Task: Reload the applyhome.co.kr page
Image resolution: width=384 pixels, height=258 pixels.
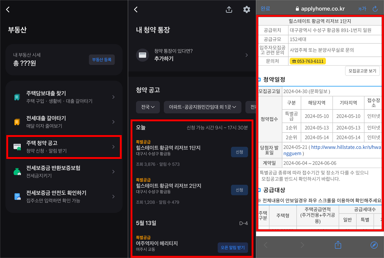Action: (375, 9)
